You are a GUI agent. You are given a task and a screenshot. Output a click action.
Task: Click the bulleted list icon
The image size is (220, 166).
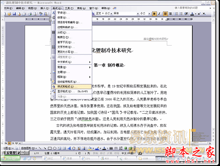click(x=181, y=14)
